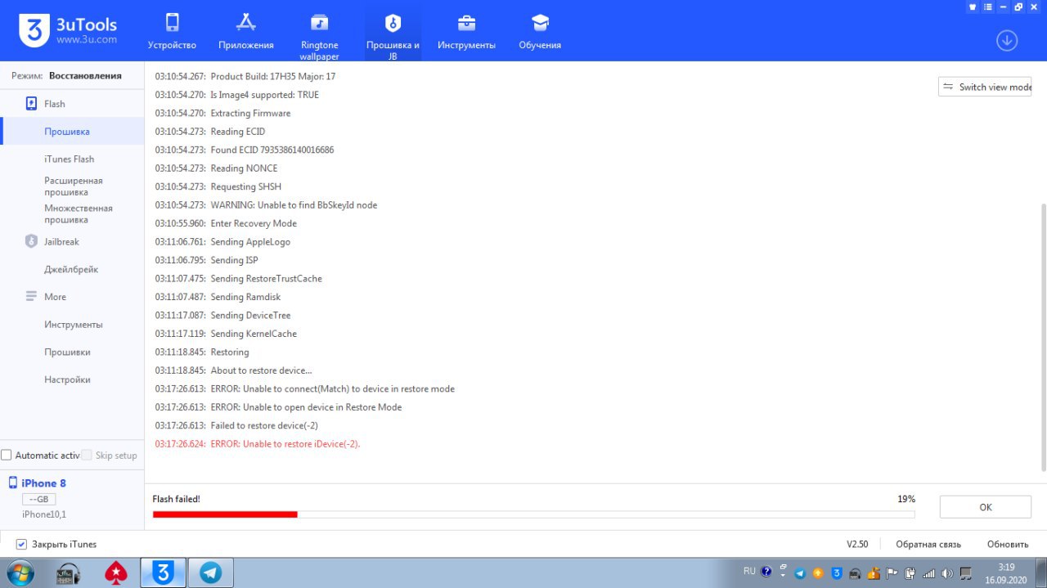Open the Telegram taskbar button
The height and width of the screenshot is (588, 1047).
[x=211, y=572]
